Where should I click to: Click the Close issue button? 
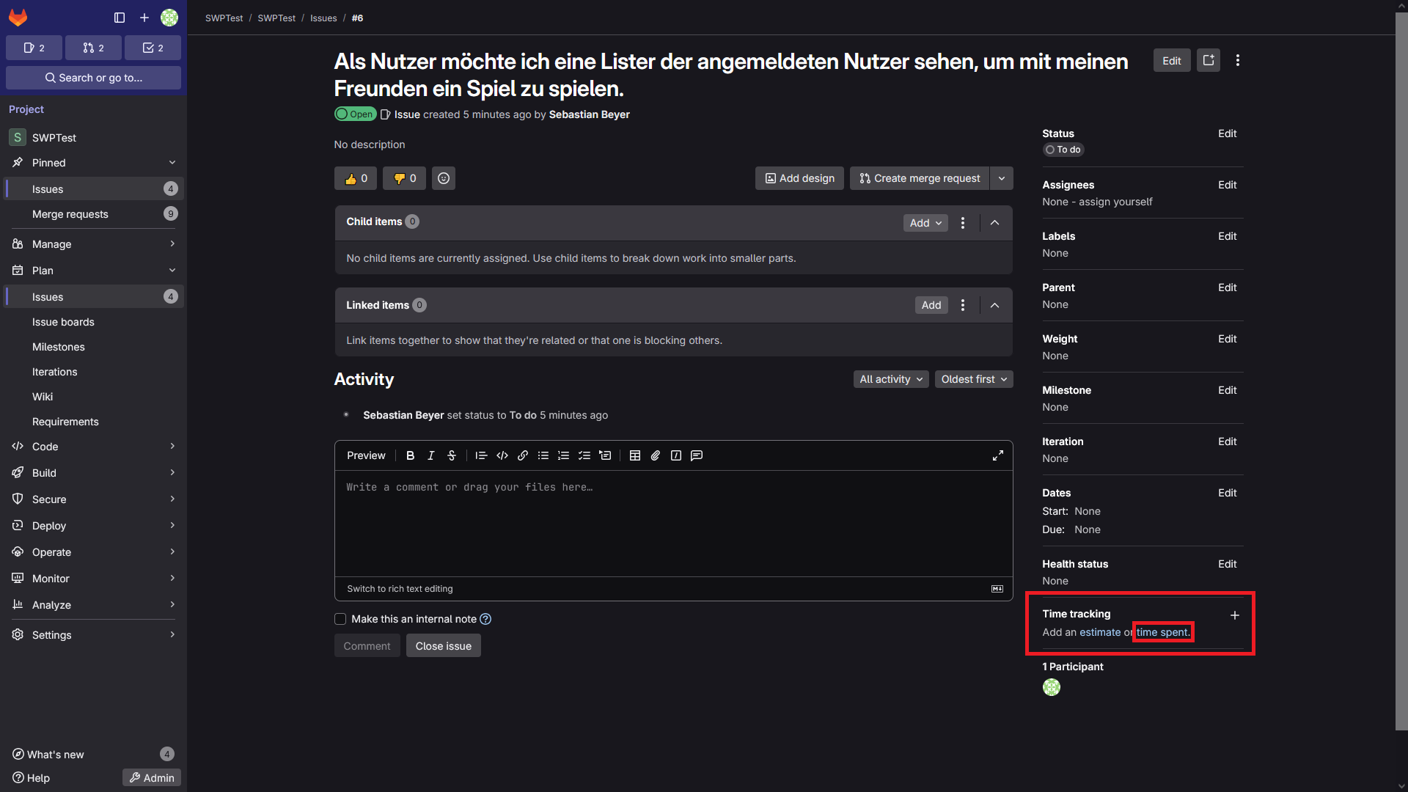pyautogui.click(x=444, y=646)
